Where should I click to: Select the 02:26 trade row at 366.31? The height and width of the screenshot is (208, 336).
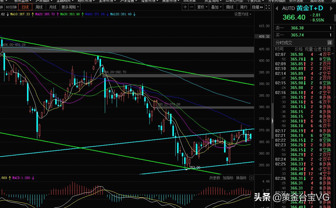pyautogui.click(x=303, y=178)
